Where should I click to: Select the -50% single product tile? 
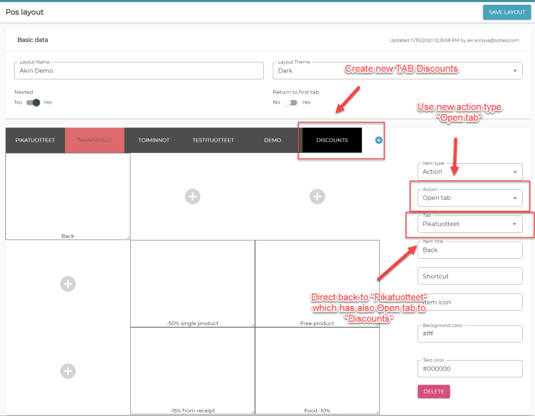[192, 284]
